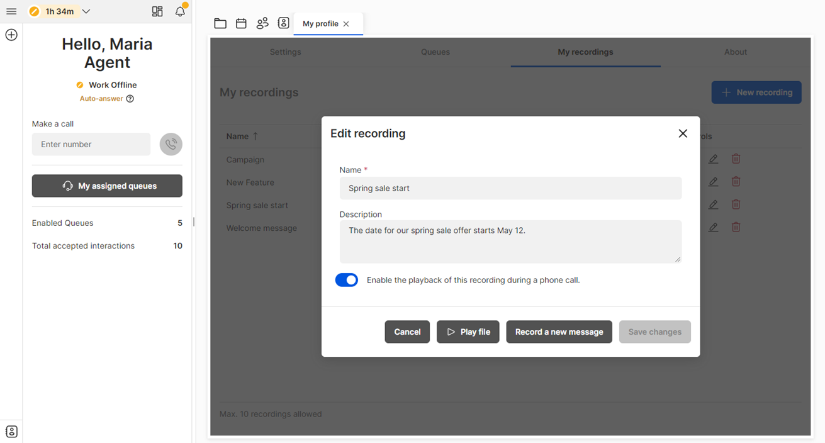Click the Description text area
Screen dimensions: 825x443
510,242
